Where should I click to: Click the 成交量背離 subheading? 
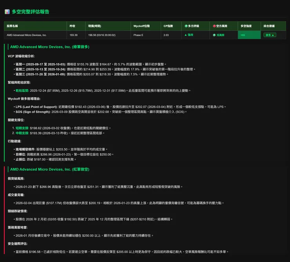pos(16,195)
